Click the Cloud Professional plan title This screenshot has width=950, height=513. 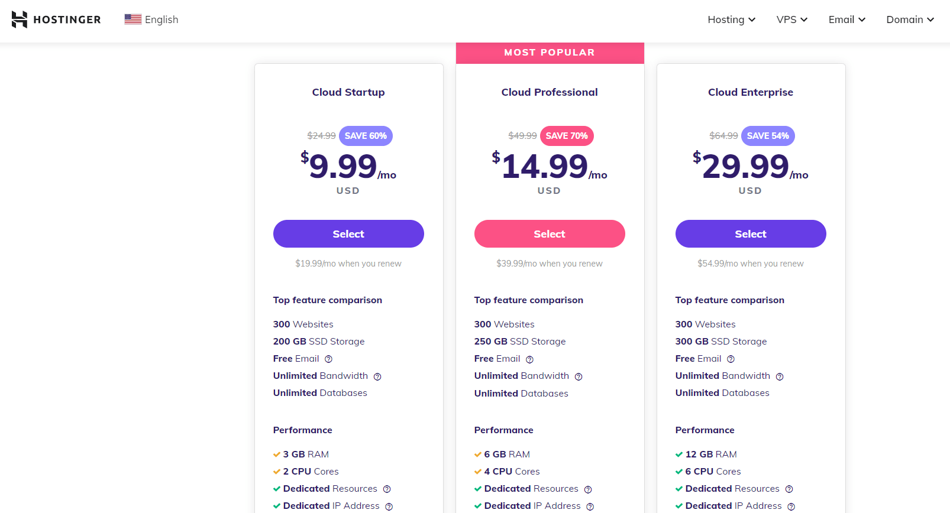(550, 92)
